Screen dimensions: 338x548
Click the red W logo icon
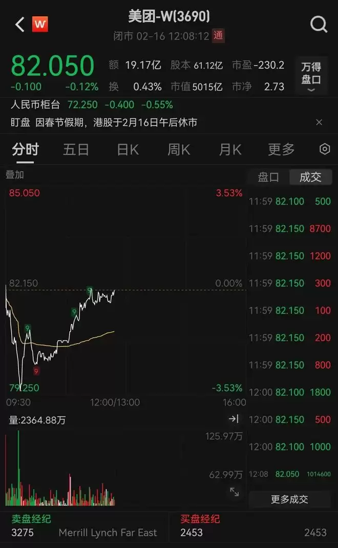[x=40, y=25]
